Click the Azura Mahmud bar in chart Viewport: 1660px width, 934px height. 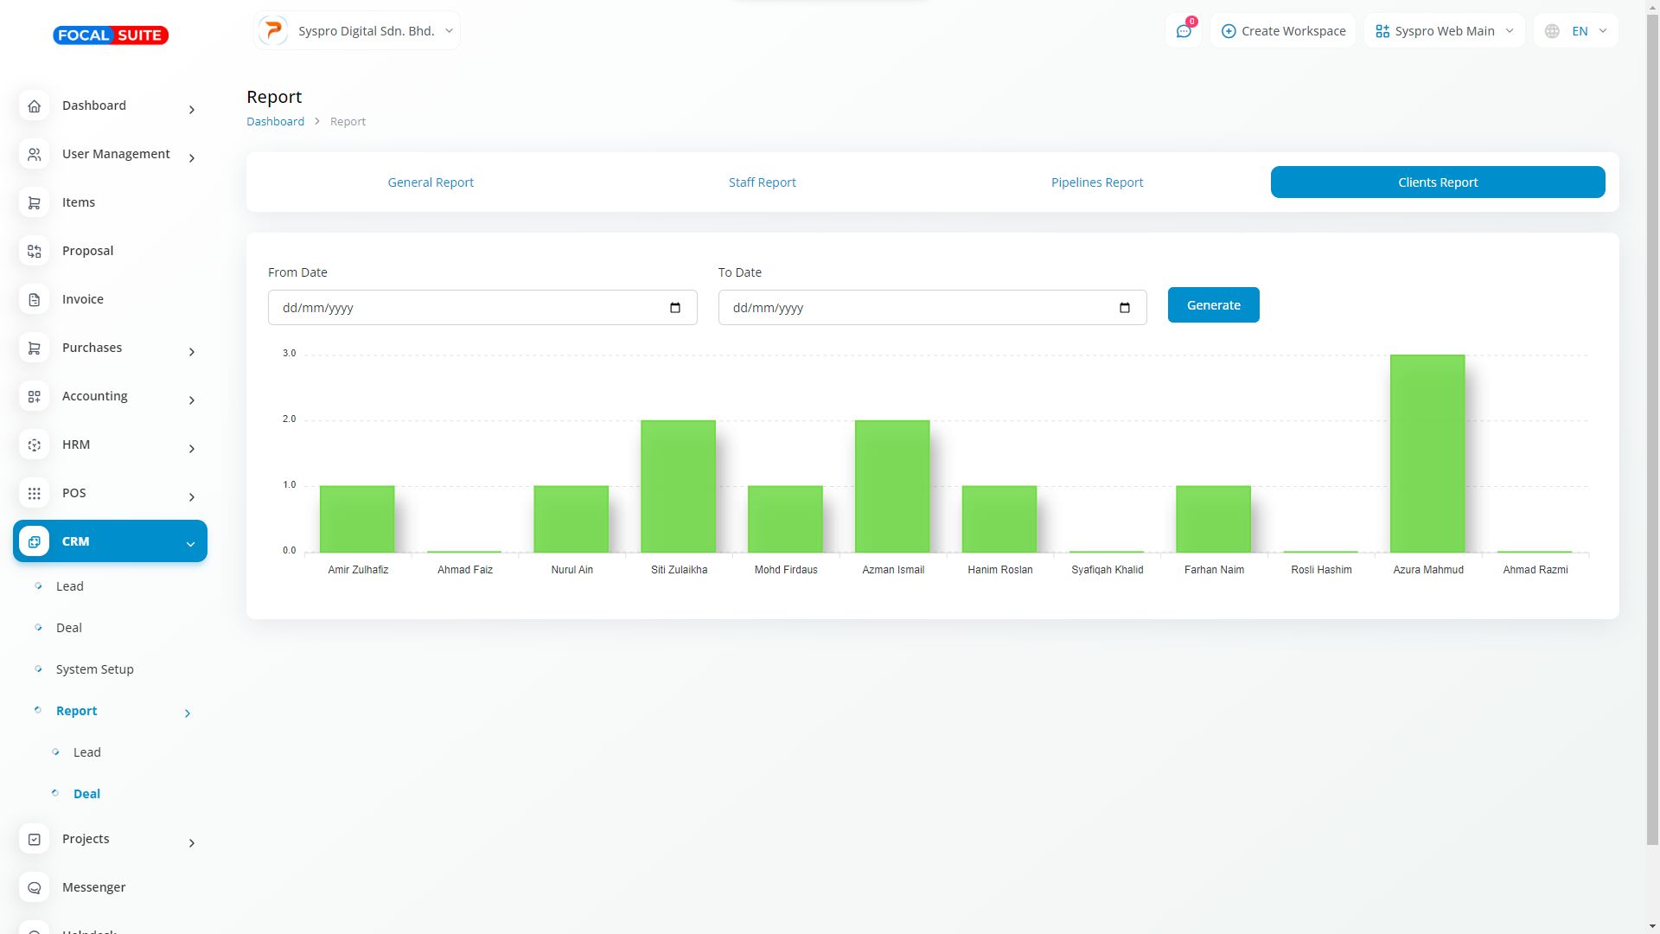click(x=1427, y=454)
